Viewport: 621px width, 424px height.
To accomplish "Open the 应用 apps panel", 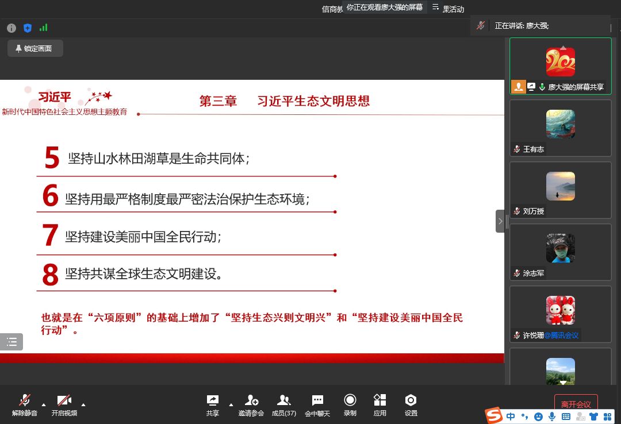I will pyautogui.click(x=379, y=405).
